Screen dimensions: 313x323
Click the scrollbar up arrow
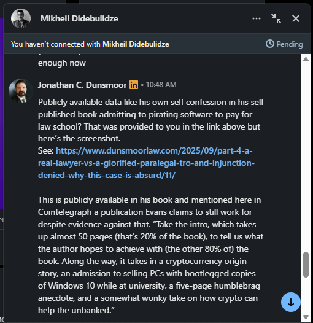[306, 60]
